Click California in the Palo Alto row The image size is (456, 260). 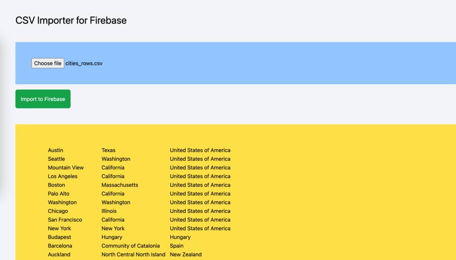[x=113, y=194]
